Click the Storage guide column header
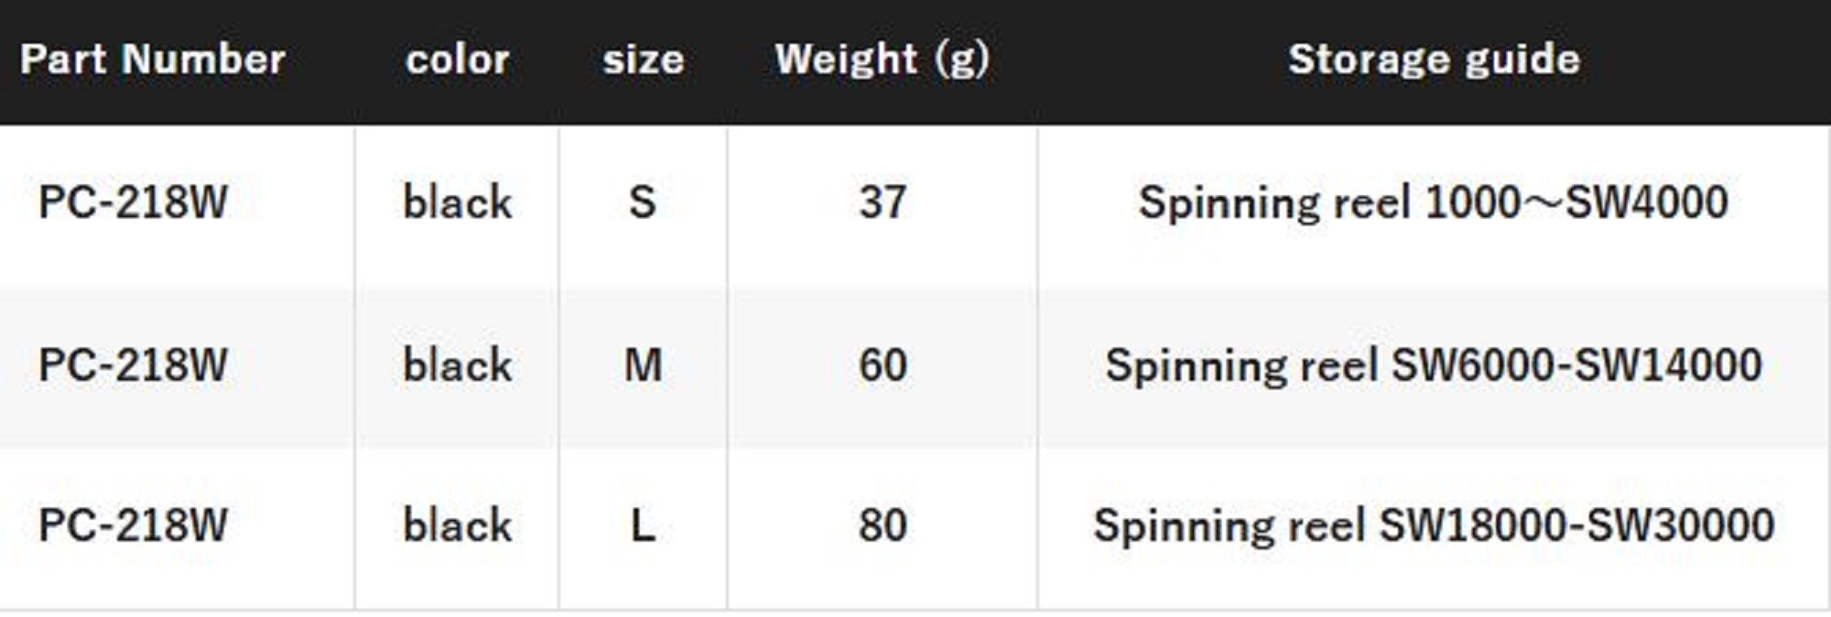The height and width of the screenshot is (617, 1831). point(1434,60)
